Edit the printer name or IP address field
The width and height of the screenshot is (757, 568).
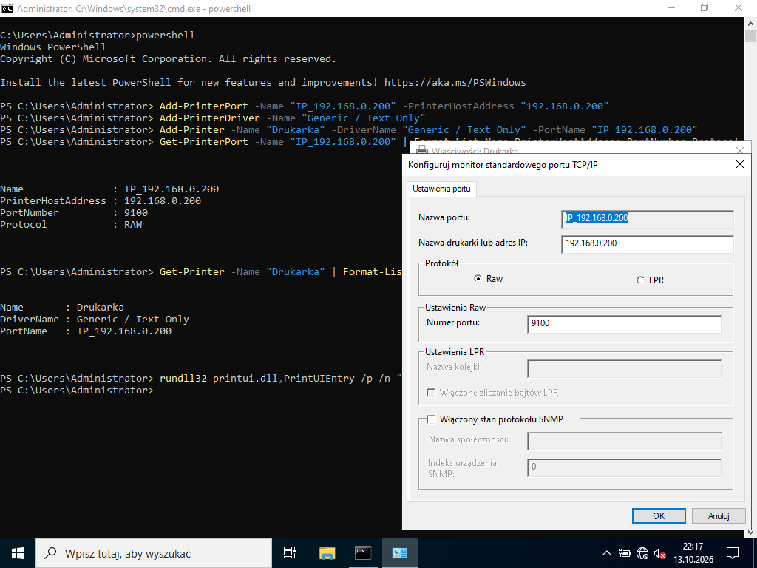pyautogui.click(x=648, y=243)
